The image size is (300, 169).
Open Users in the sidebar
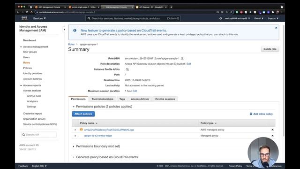click(x=26, y=57)
